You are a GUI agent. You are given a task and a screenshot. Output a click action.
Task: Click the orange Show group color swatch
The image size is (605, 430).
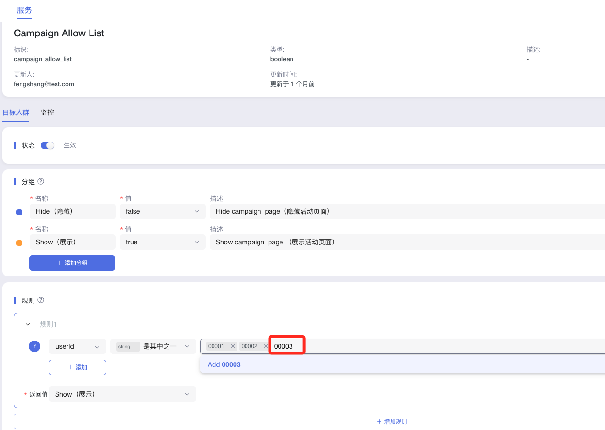[x=19, y=243]
